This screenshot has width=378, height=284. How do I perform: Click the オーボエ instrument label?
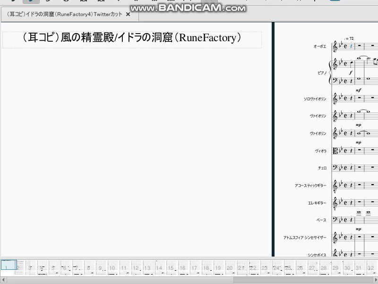click(320, 46)
